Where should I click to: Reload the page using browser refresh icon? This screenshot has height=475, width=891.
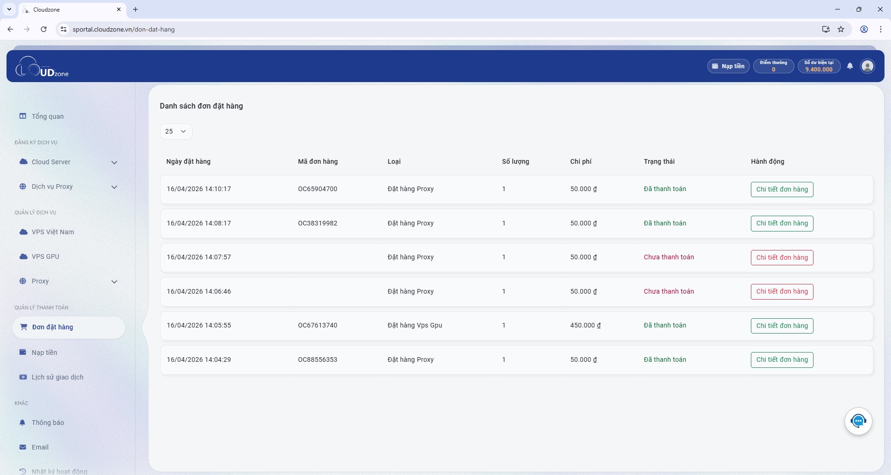(x=44, y=29)
